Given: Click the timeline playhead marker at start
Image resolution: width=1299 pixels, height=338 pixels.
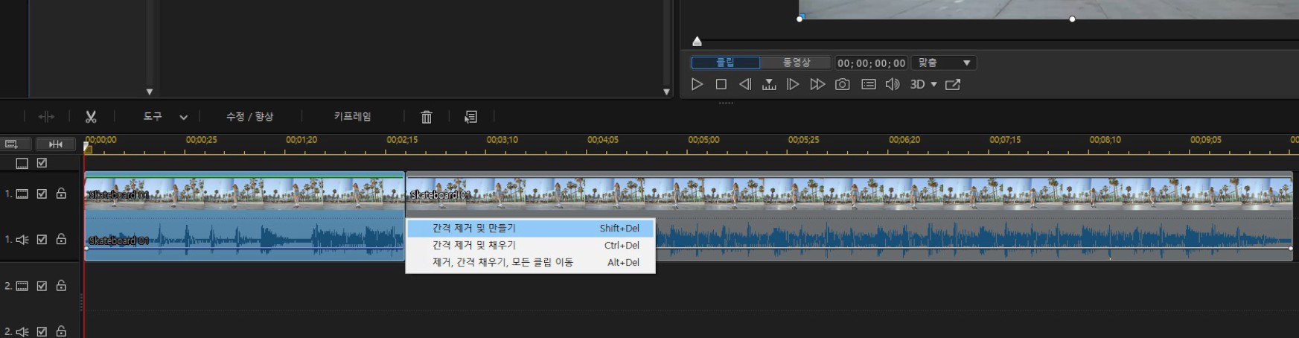Looking at the screenshot, I should click(x=88, y=147).
